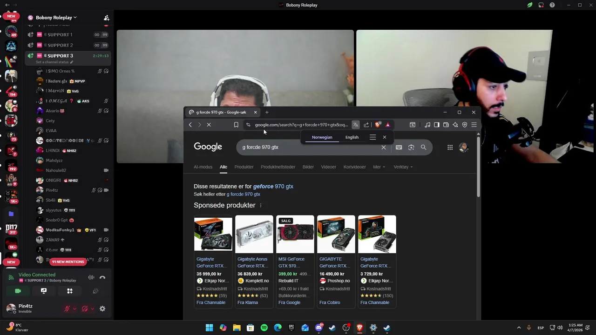This screenshot has width=596, height=335.
Task: Open AI-modus search tab
Action: click(x=203, y=167)
